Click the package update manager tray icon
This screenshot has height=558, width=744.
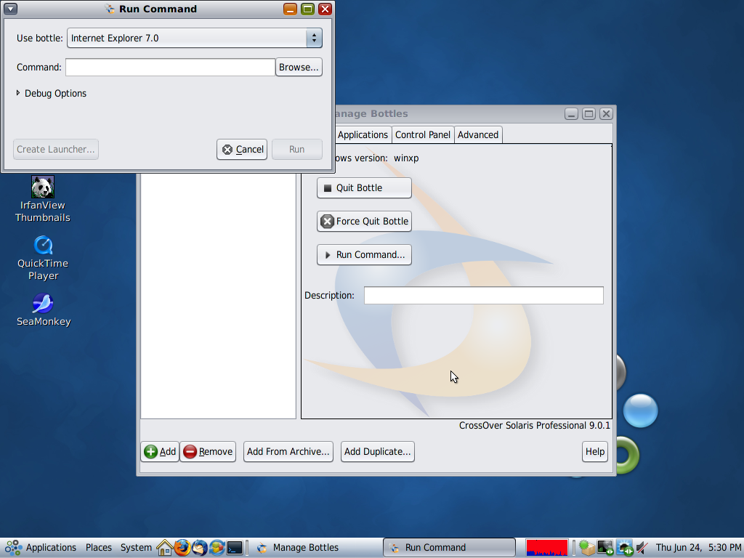click(x=587, y=548)
